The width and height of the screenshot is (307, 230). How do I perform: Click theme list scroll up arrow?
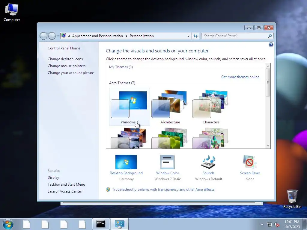click(268, 66)
